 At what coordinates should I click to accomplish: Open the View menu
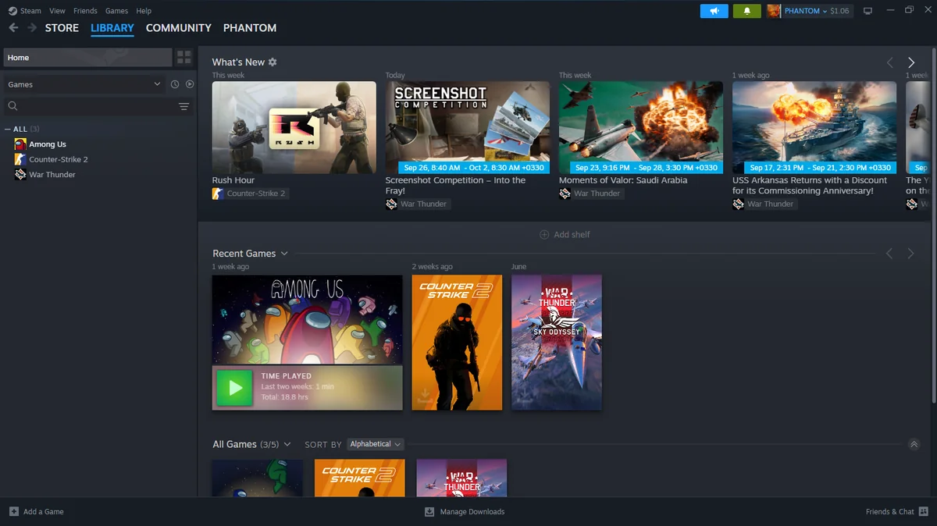pos(57,11)
